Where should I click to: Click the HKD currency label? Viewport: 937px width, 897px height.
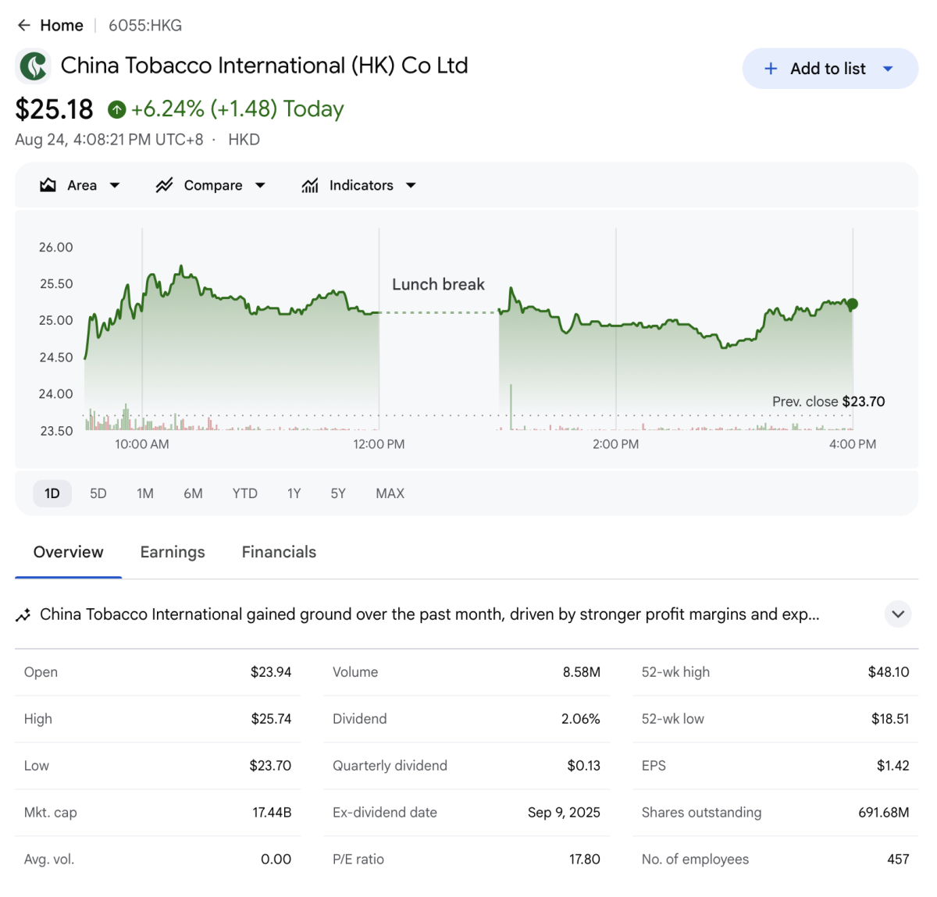(x=244, y=140)
